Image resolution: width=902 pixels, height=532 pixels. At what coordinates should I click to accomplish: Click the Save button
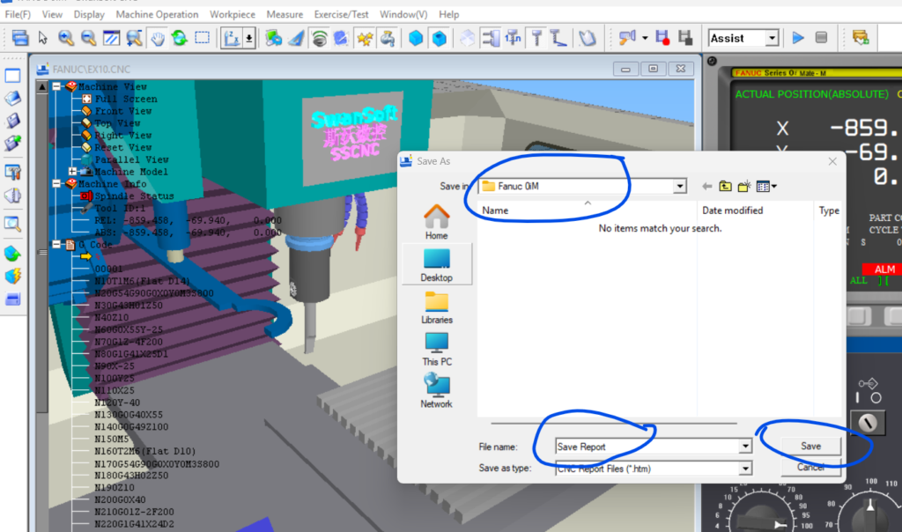(810, 447)
